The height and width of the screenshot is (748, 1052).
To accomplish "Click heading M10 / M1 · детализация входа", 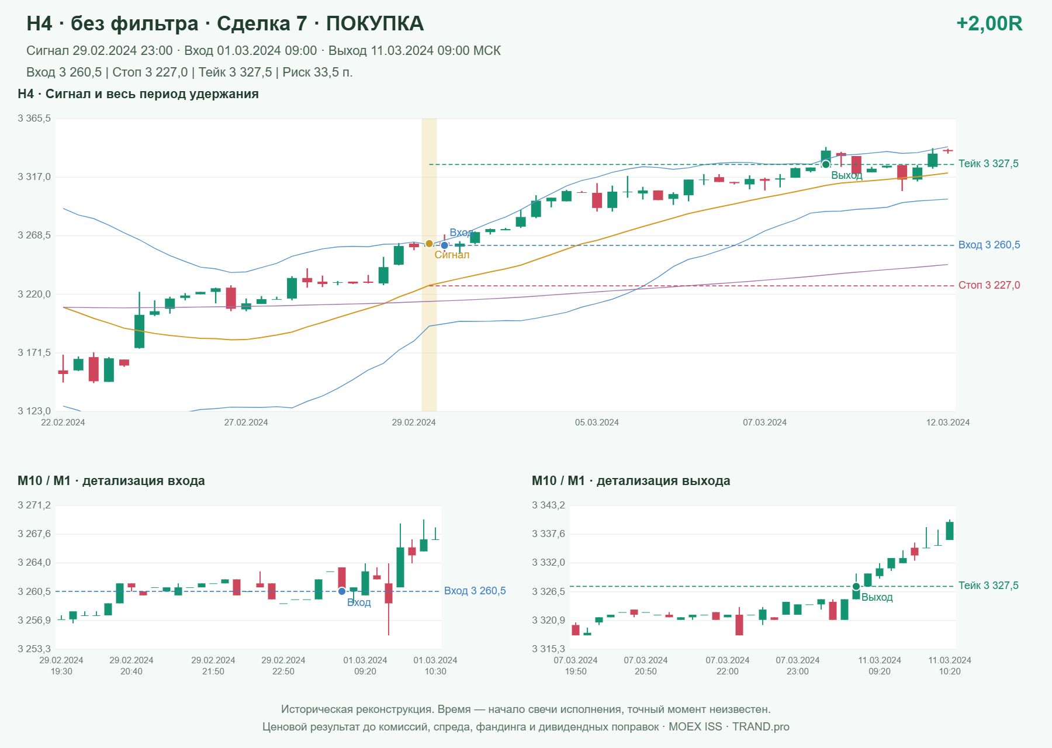I will pos(111,481).
